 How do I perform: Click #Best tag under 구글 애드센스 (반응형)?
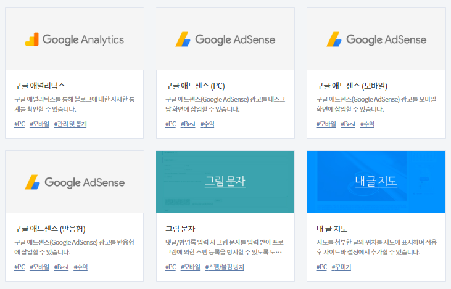pos(62,267)
